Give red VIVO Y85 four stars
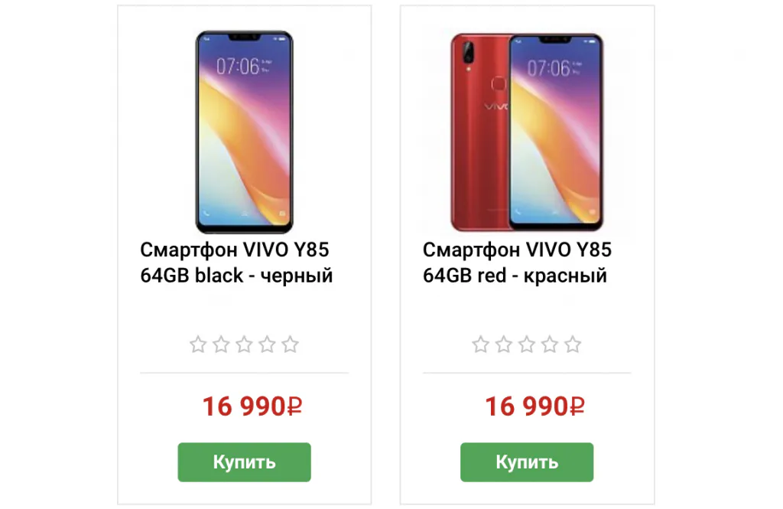The height and width of the screenshot is (509, 783). pyautogui.click(x=550, y=344)
